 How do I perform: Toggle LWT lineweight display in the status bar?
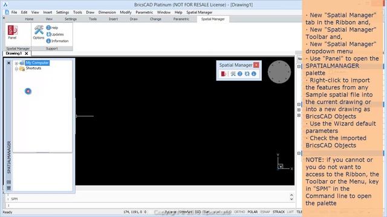click(290, 212)
